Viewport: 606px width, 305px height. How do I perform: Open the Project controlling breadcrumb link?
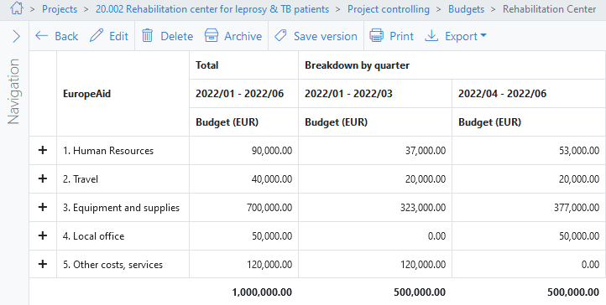point(389,9)
